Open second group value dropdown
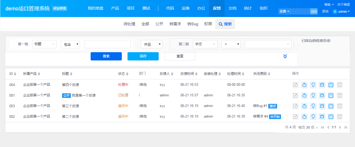 (268, 44)
